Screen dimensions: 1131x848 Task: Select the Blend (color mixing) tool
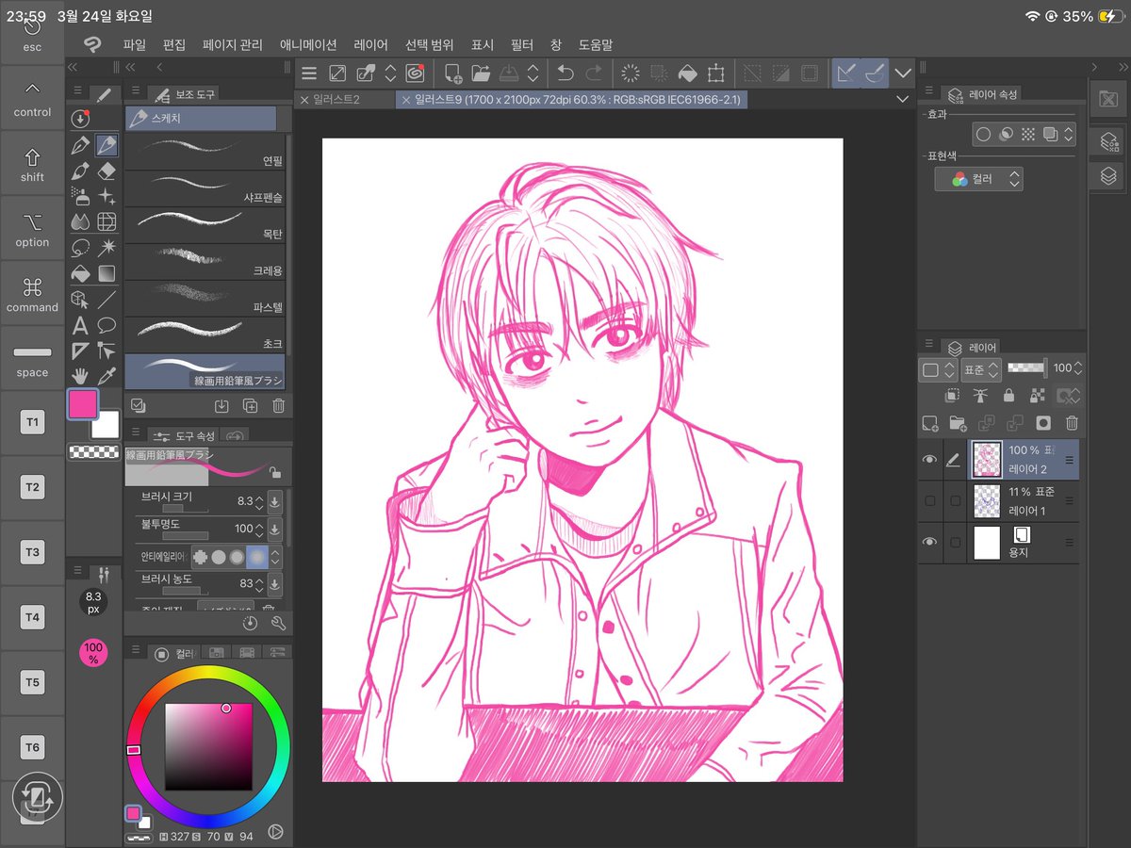80,221
